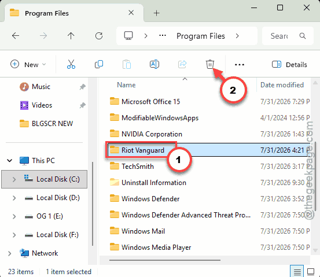Maximize the File Explorer window
The height and width of the screenshot is (277, 320).
[x=280, y=8]
